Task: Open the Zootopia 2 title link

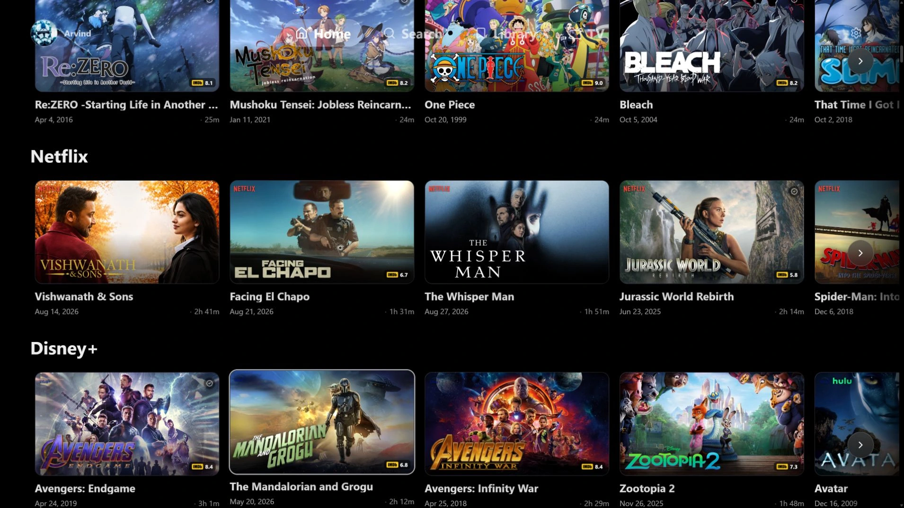Action: [x=647, y=489]
